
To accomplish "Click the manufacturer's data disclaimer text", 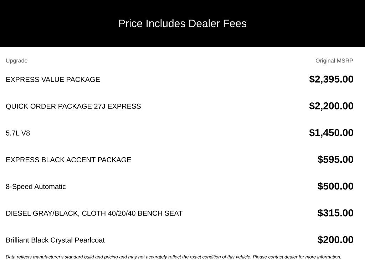I will [x=174, y=257].
